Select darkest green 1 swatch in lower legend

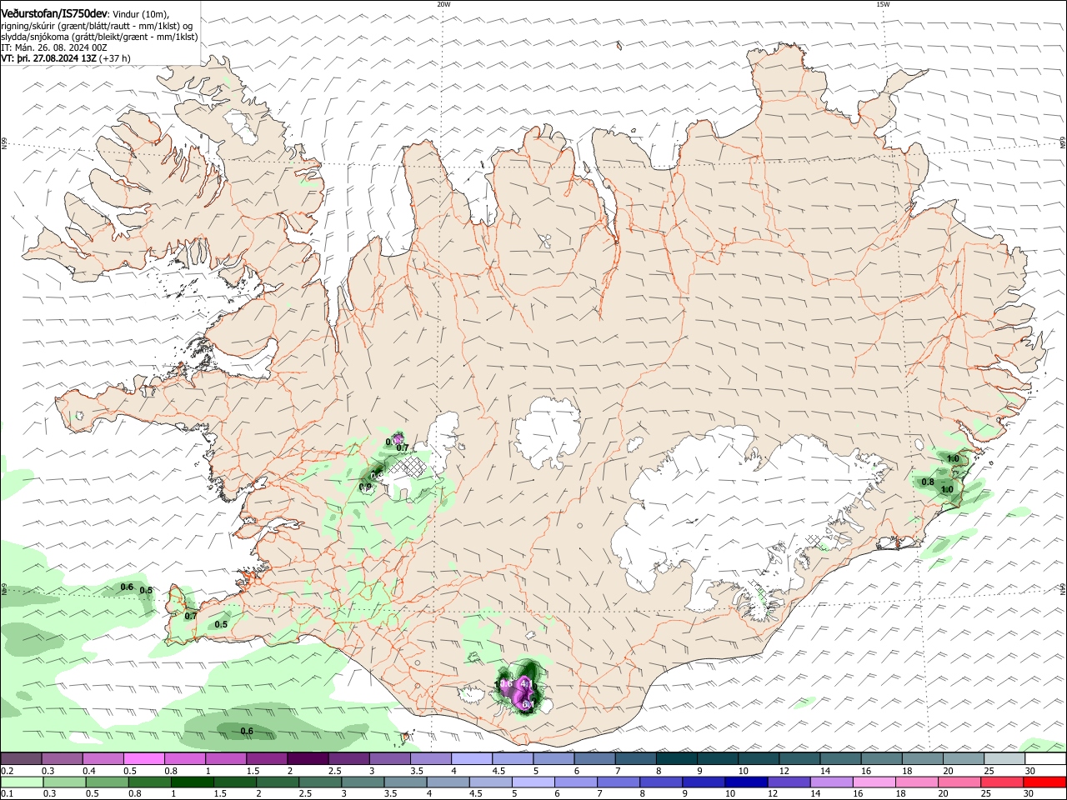pos(193,782)
